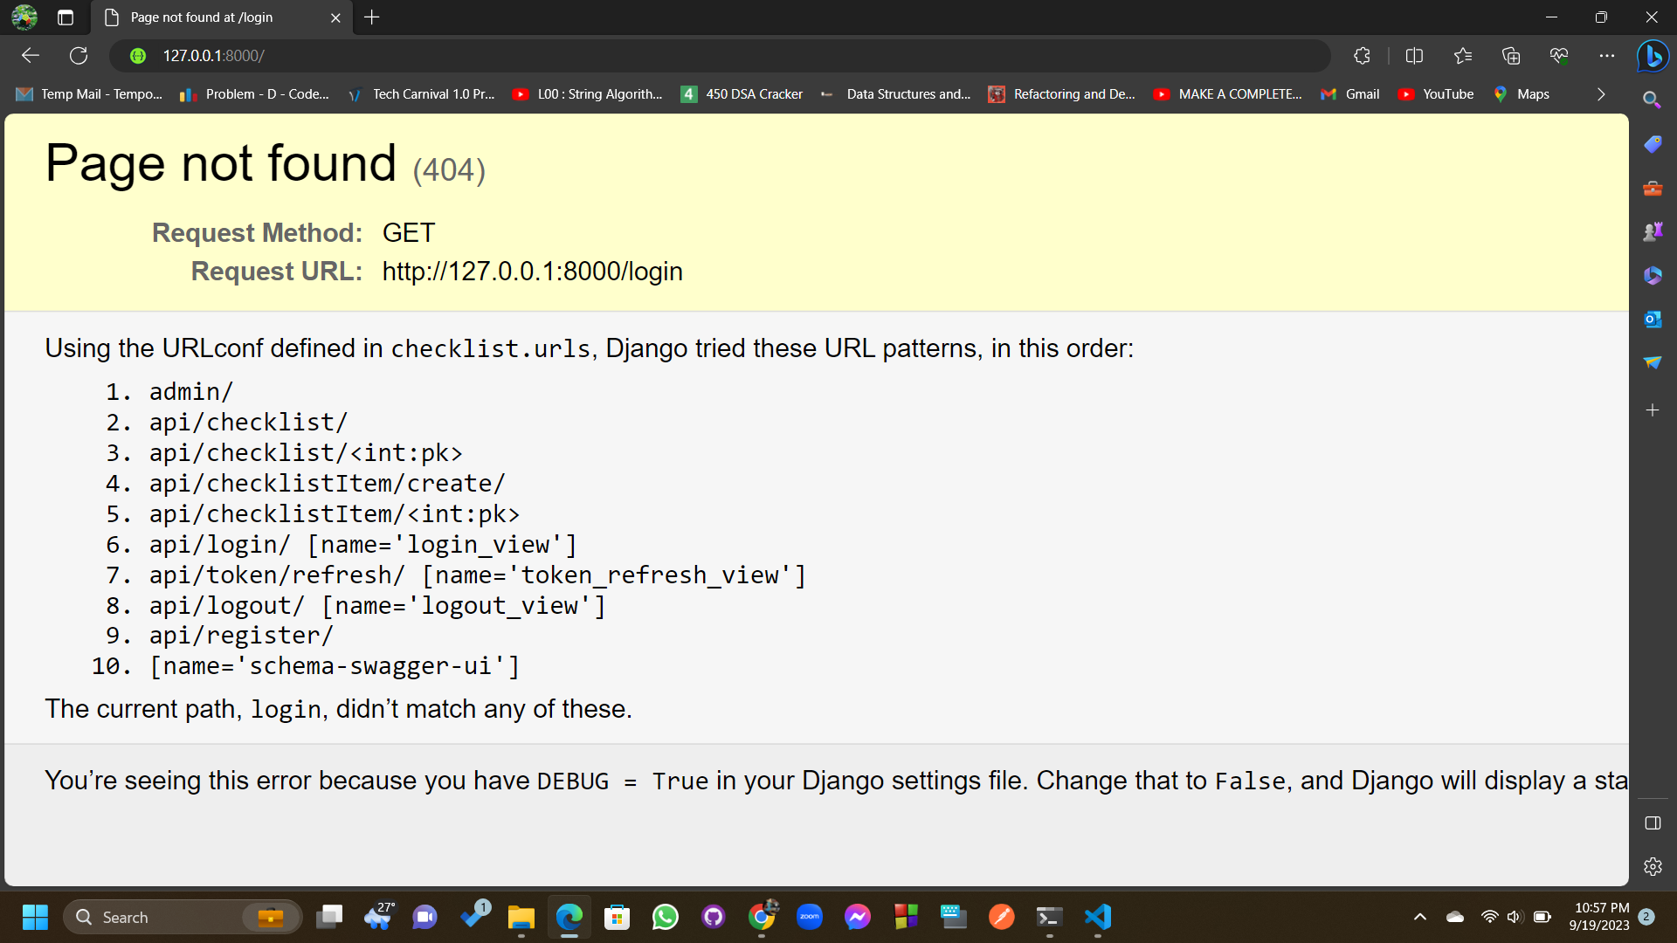Open Gmail from the favorites bar
Image resolution: width=1677 pixels, height=943 pixels.
click(1349, 94)
